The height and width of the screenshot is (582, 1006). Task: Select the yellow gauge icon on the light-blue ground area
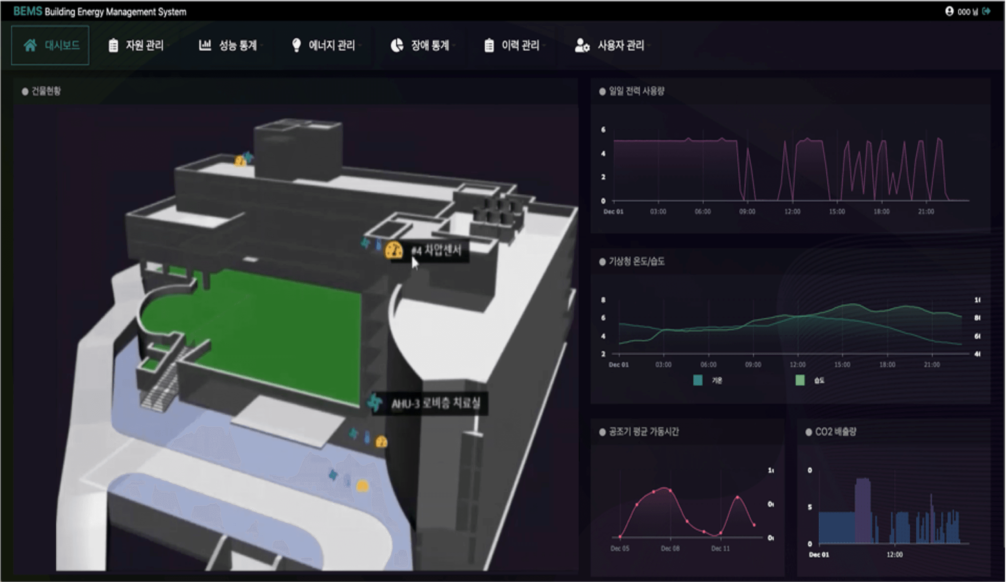tap(362, 486)
